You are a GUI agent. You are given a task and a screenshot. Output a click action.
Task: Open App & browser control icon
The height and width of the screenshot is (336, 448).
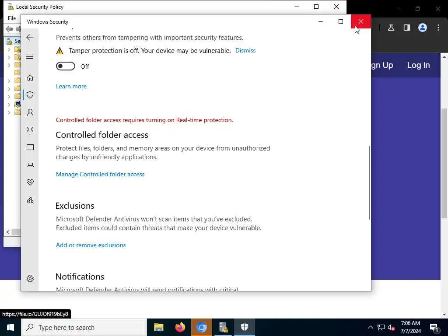[30, 147]
